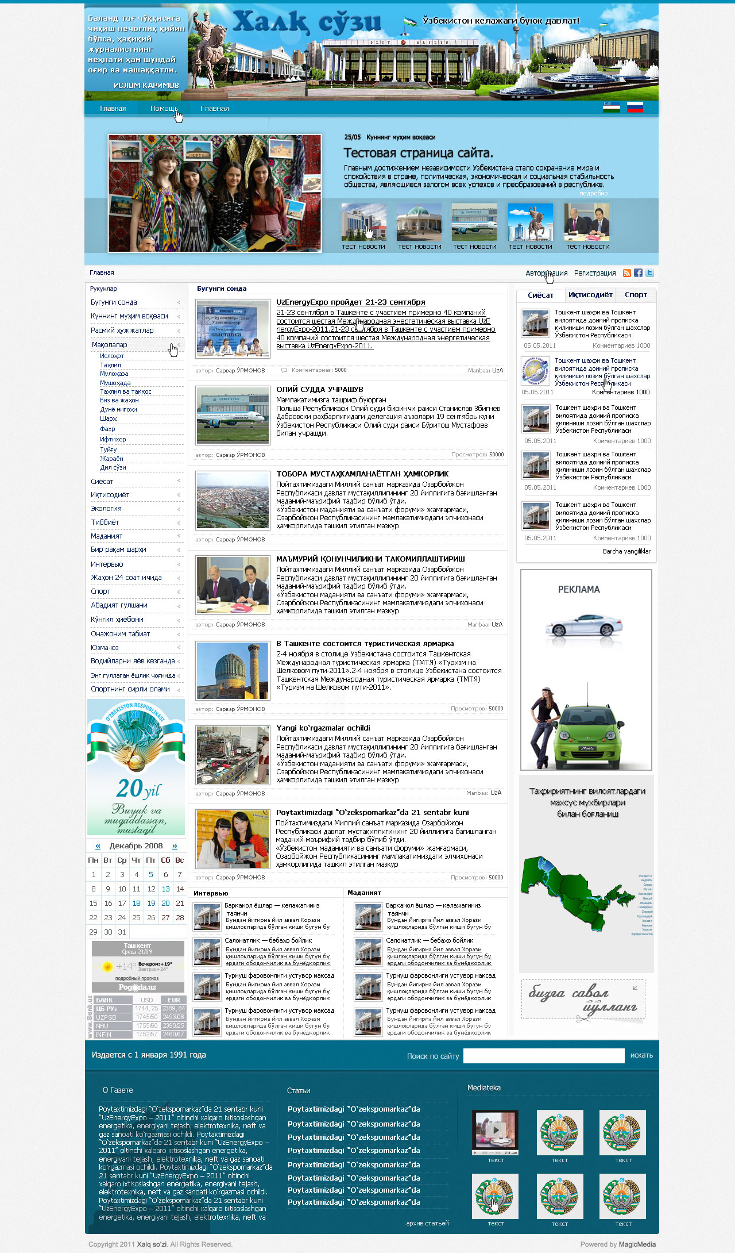Click the Barcha yangiliklar link
735x1253 pixels.
click(626, 551)
